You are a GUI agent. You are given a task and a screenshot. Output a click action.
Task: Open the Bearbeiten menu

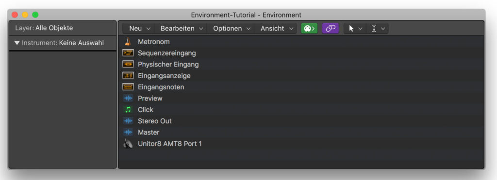(x=182, y=29)
